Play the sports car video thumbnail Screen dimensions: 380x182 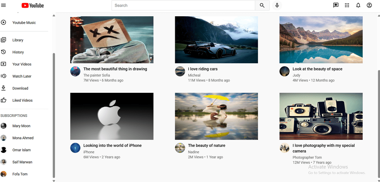(216, 40)
